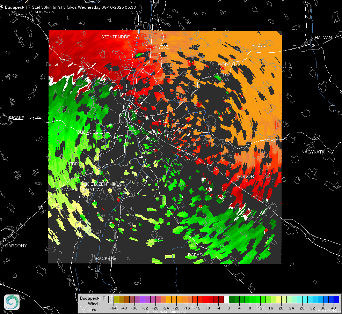
Task: Click the ÉRD city label
Action: (73, 164)
